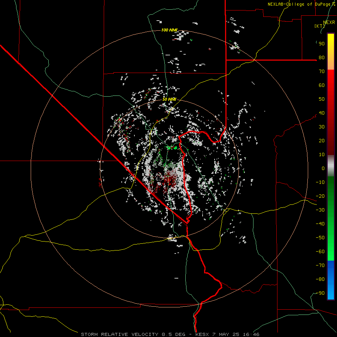337x337 pixels.
Task: Click the 20 value on the color scale
Action: (x=322, y=141)
